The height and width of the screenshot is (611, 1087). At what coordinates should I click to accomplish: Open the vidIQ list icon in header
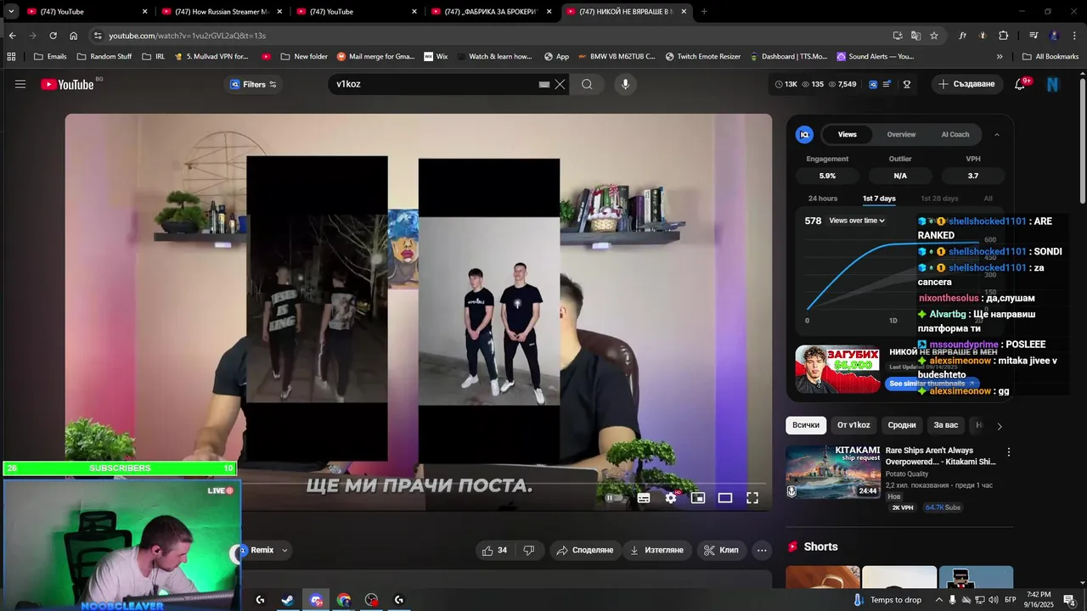coord(887,84)
